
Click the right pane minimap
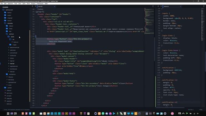(203, 24)
